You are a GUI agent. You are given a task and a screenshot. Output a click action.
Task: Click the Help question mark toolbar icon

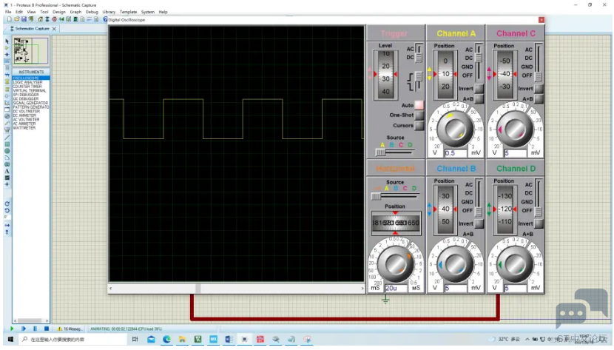pos(105,19)
